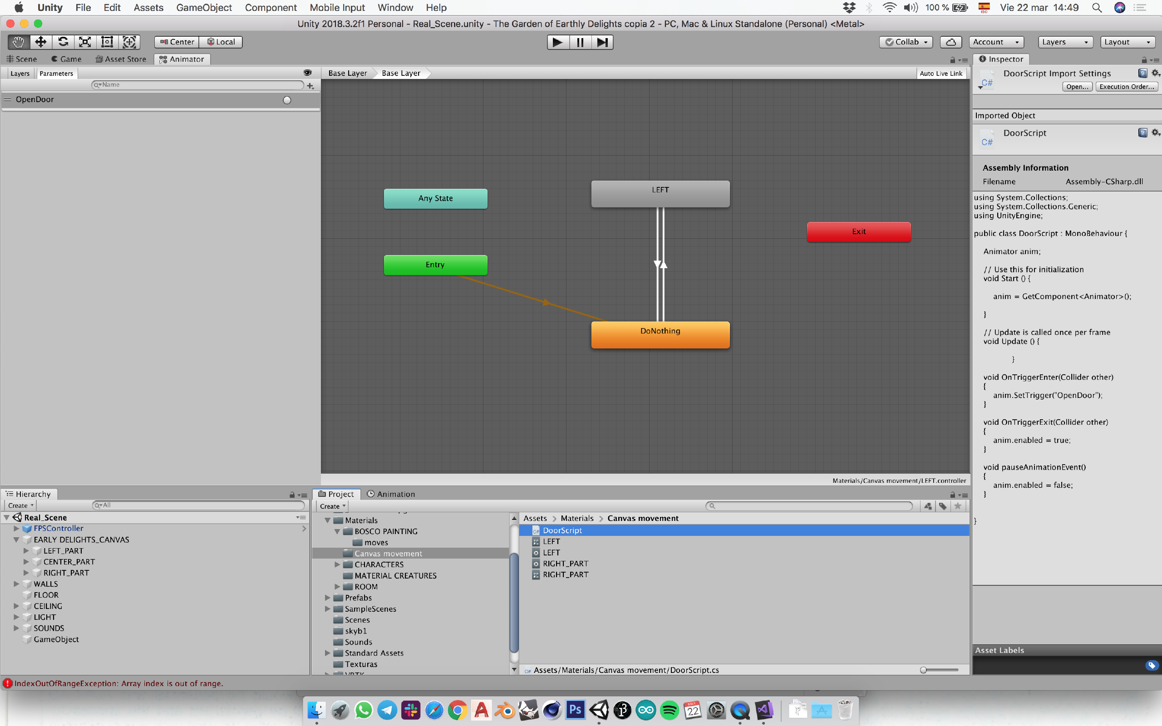Click the Play button
Viewport: 1162px width, 726px height.
tap(557, 42)
